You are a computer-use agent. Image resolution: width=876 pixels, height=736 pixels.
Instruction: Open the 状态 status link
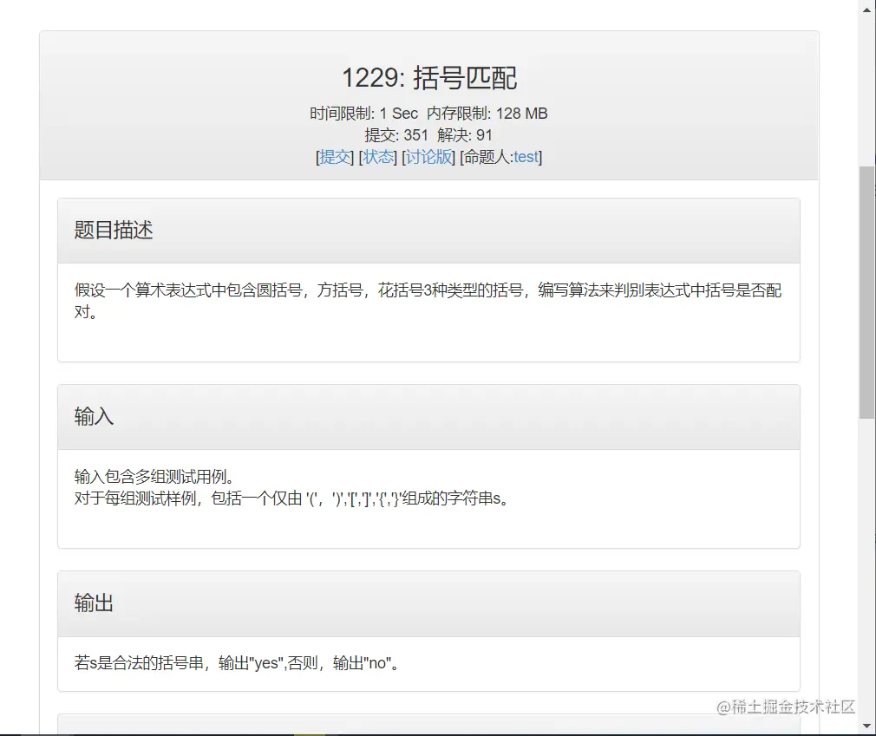378,157
